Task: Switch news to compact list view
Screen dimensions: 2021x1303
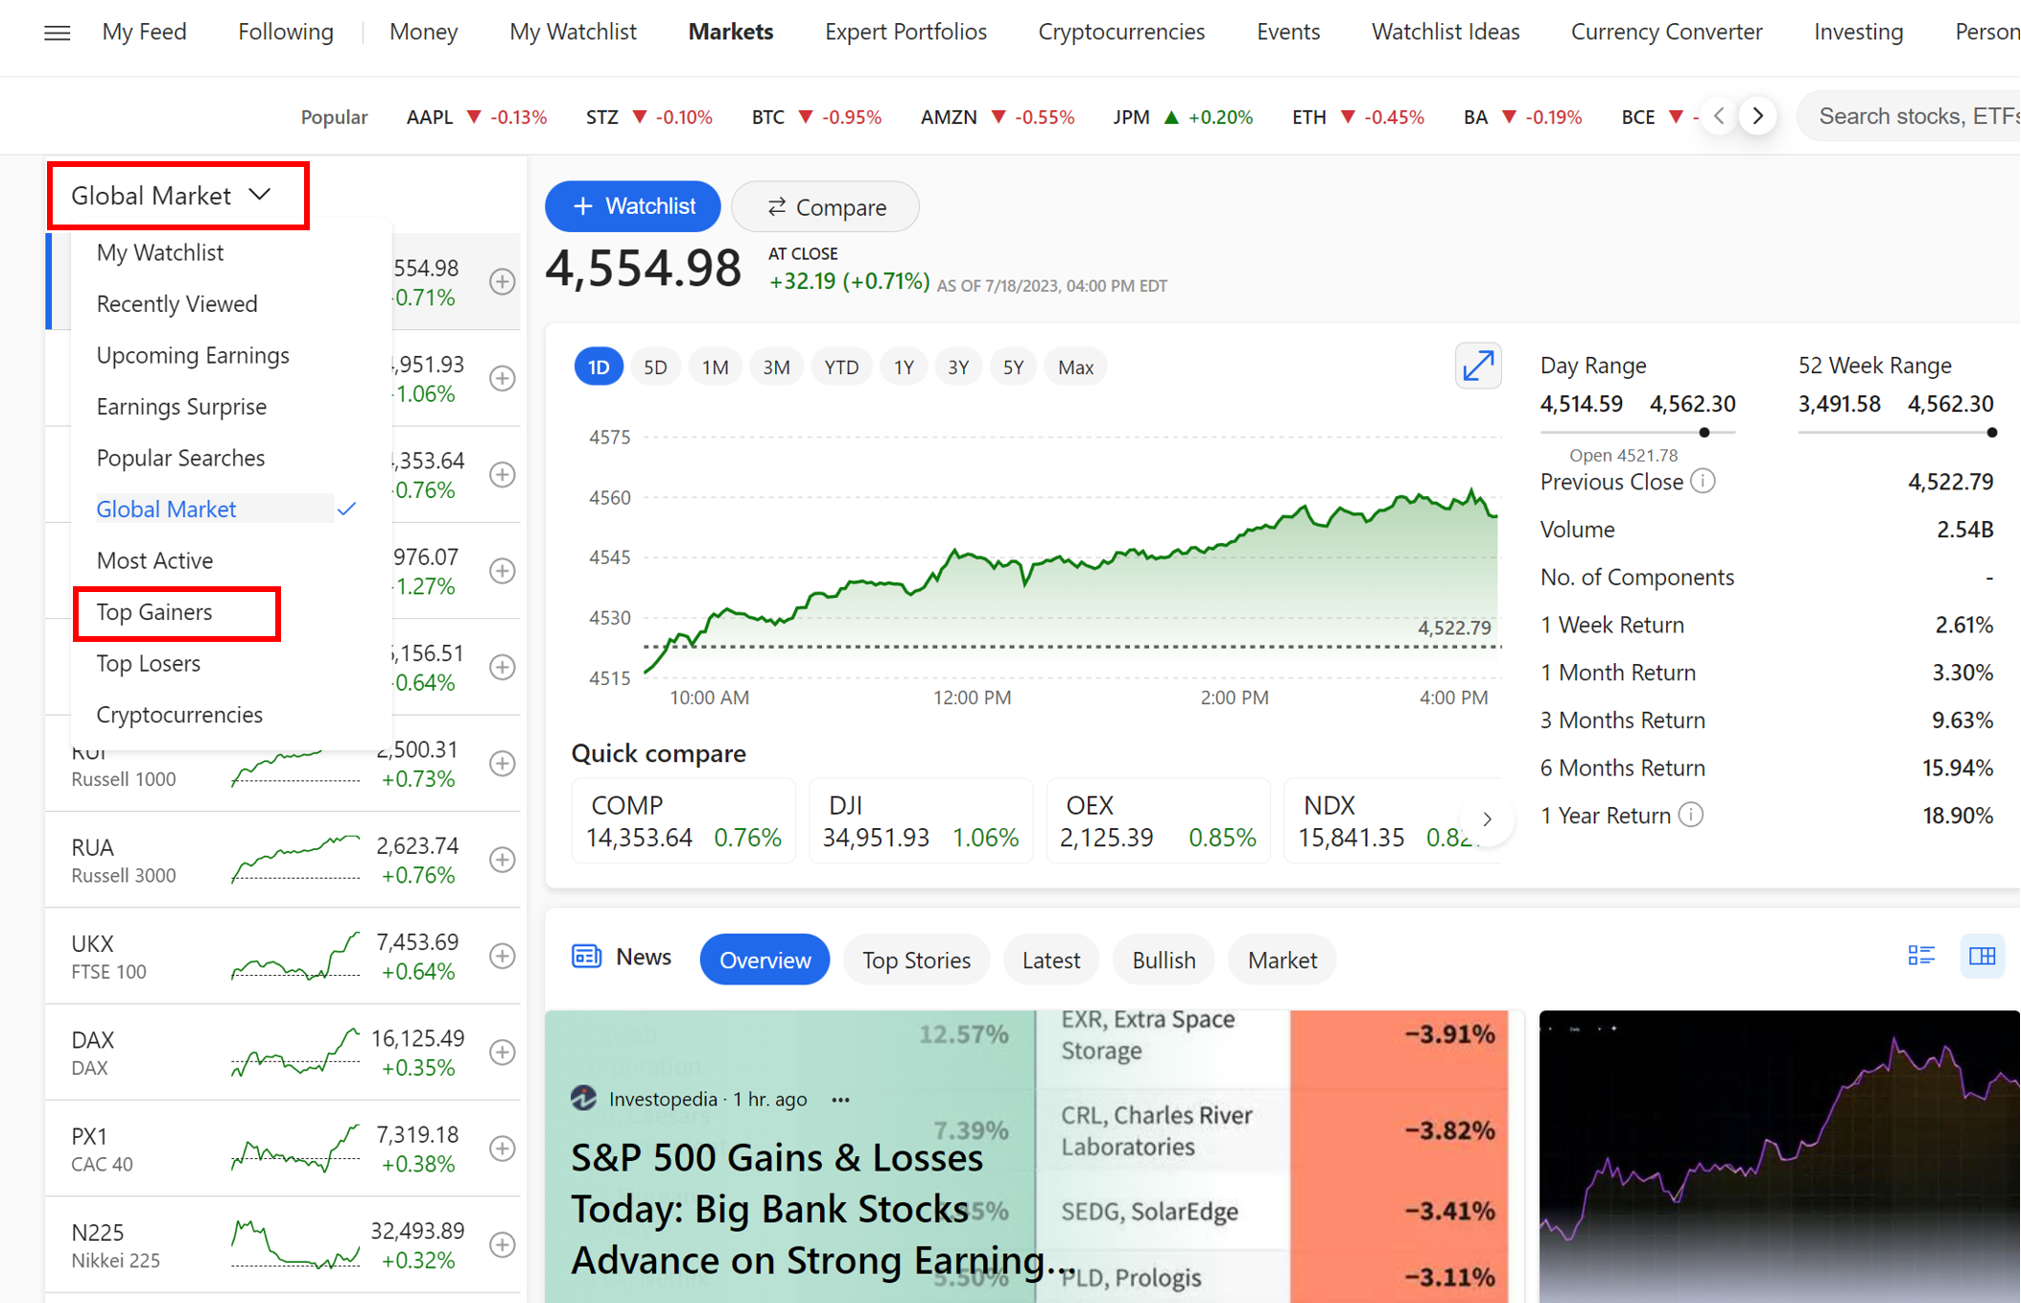Action: click(1921, 955)
